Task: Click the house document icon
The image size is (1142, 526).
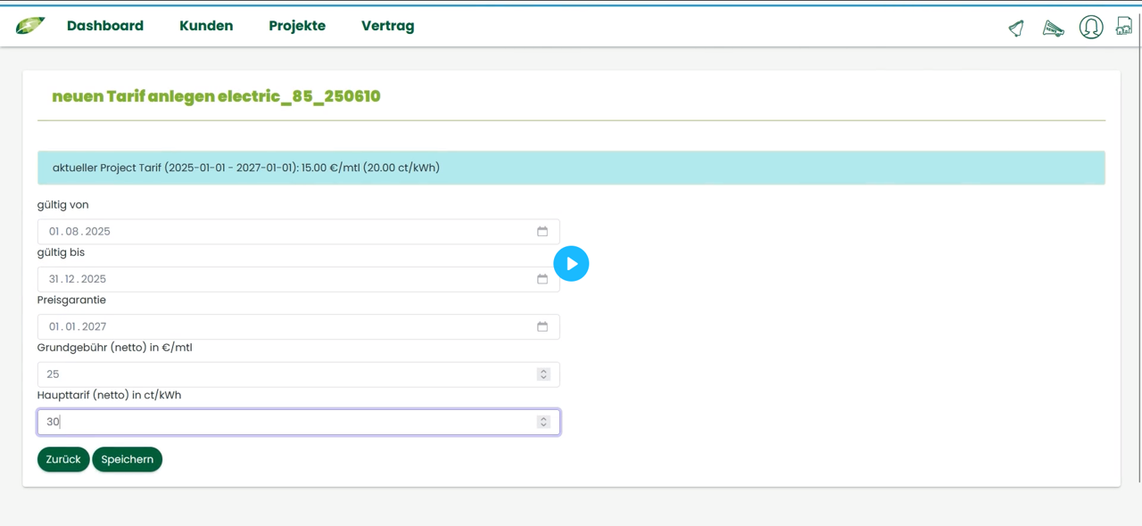Action: [x=1124, y=27]
